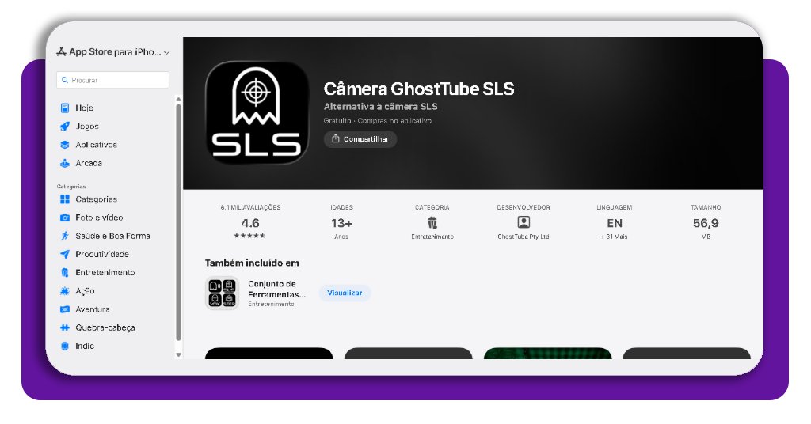Image resolution: width=811 pixels, height=424 pixels.
Task: Click the 13+ age rating
Action: [341, 223]
